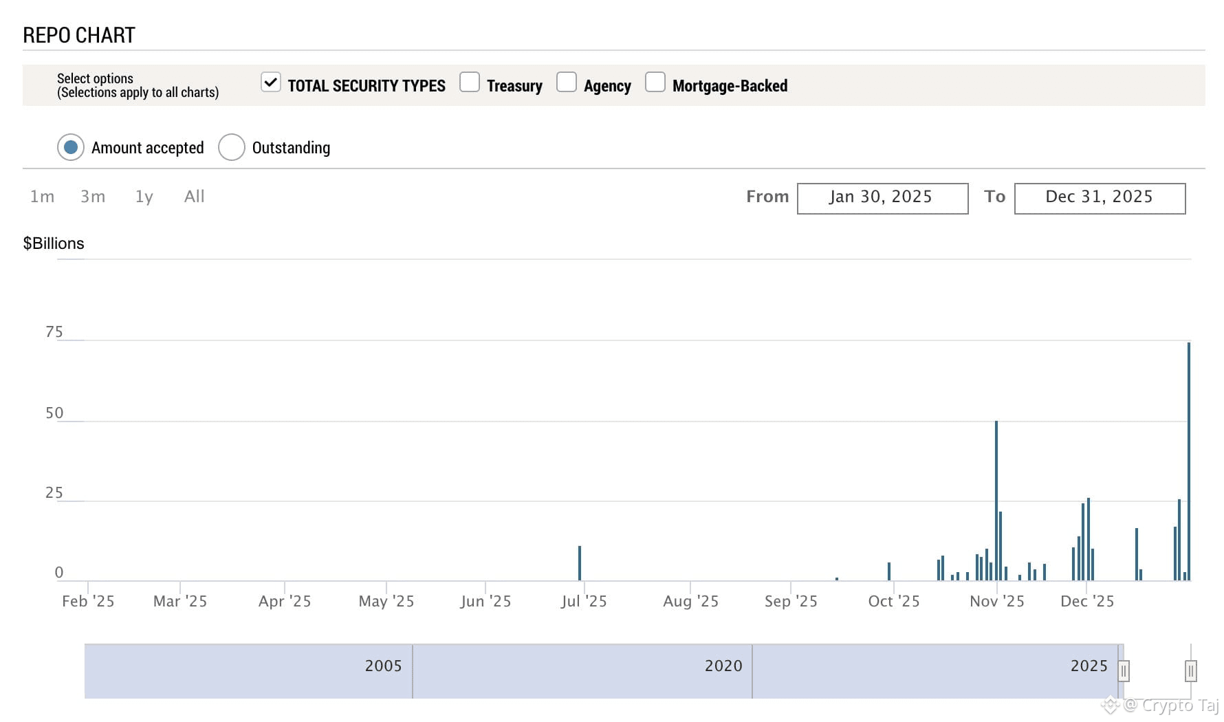The height and width of the screenshot is (722, 1224).
Task: Click the 2020 section of the navigator
Action: [x=582, y=671]
